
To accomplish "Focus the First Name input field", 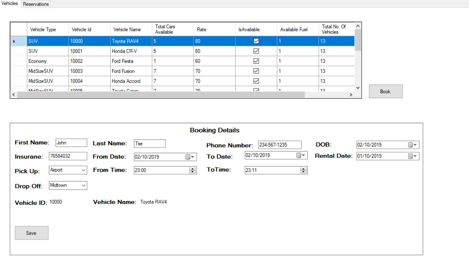I will click(x=71, y=143).
